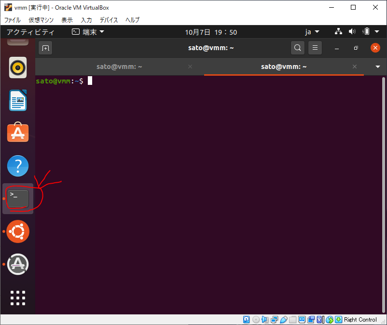Screen dimensions: 387x325
Task: Open the orange Ubuntu logo dock icon
Action: point(18,231)
